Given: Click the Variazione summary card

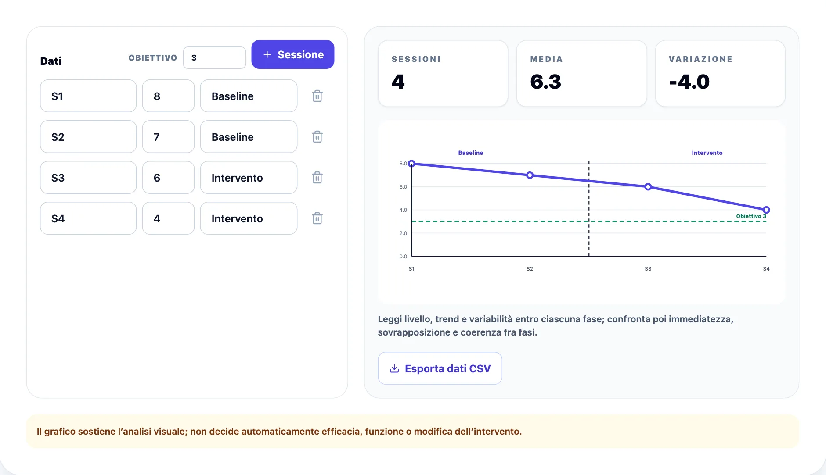Looking at the screenshot, I should [720, 73].
